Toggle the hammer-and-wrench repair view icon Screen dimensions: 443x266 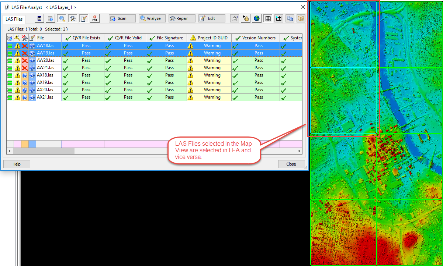73,18
